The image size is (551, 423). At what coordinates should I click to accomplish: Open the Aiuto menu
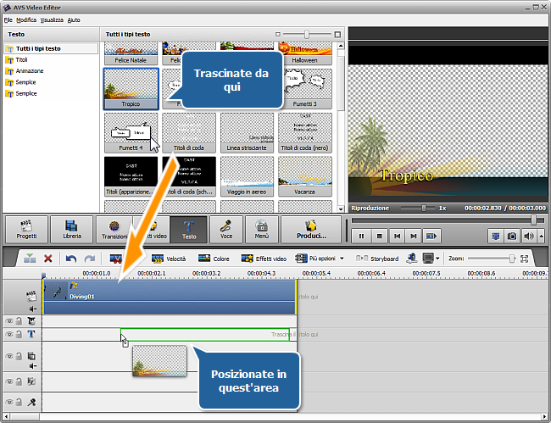(74, 20)
